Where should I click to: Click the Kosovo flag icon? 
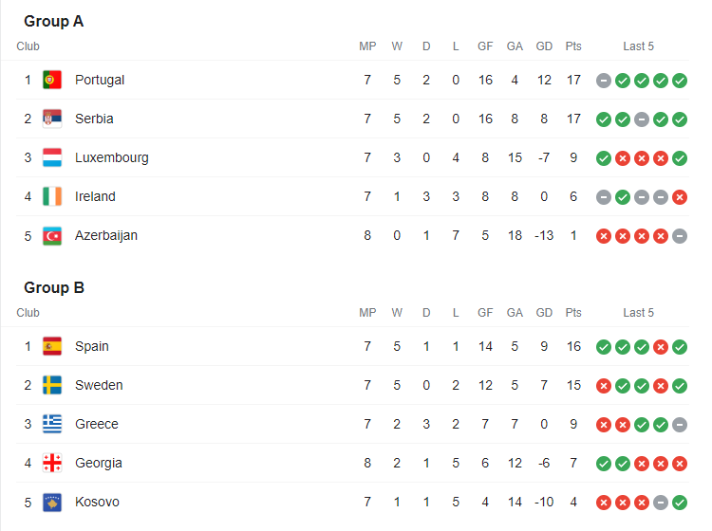pyautogui.click(x=52, y=502)
